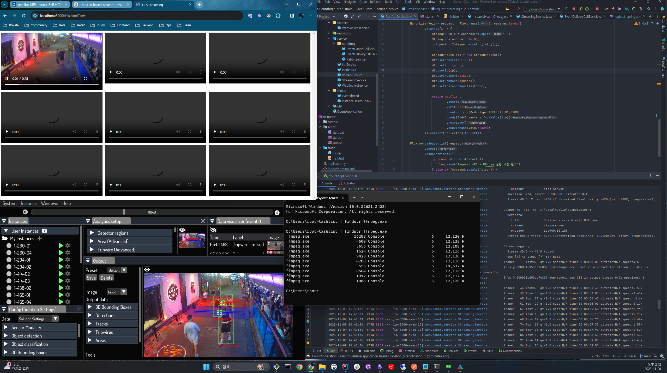Click the Save preset button

pyautogui.click(x=91, y=278)
